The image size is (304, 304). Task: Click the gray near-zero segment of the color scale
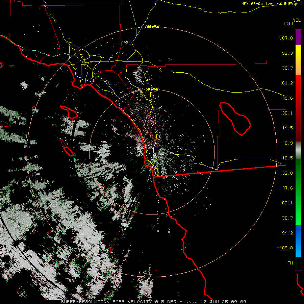(298, 150)
